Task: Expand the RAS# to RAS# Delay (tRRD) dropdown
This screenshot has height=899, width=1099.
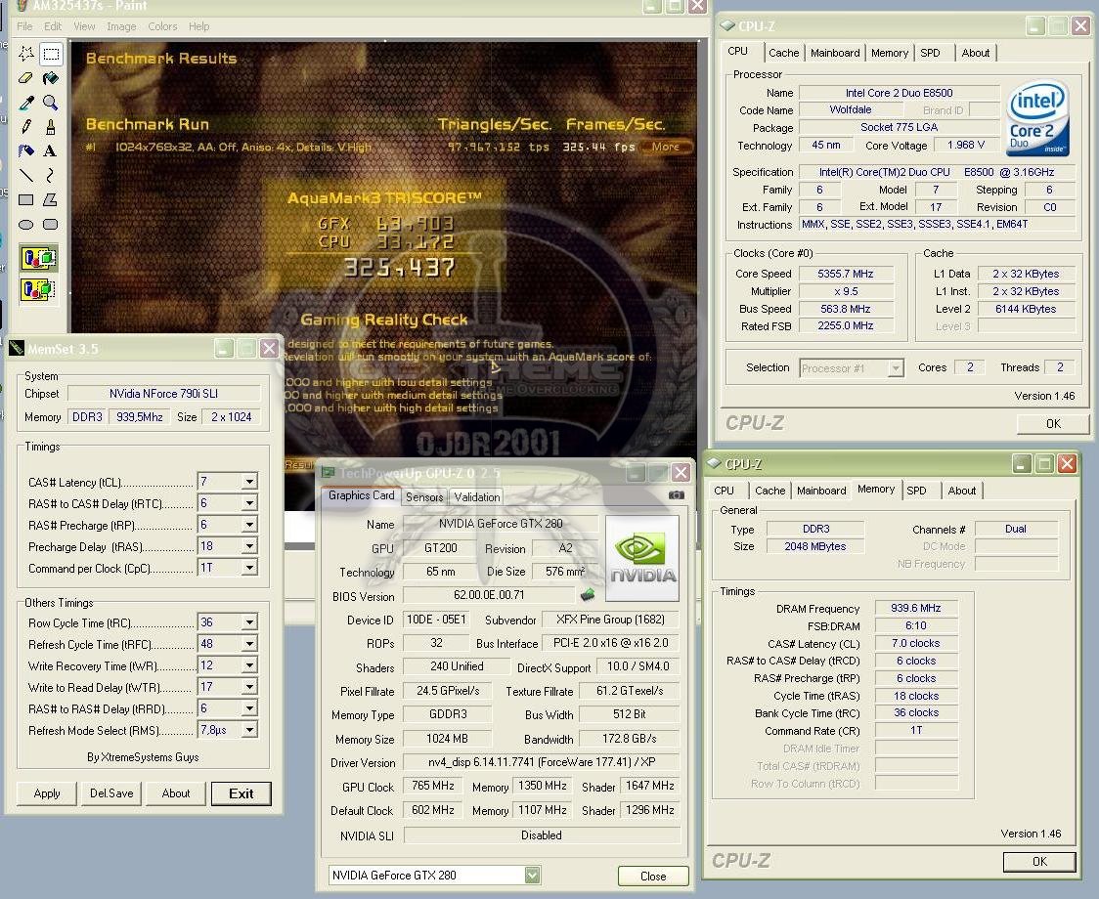Action: (249, 708)
